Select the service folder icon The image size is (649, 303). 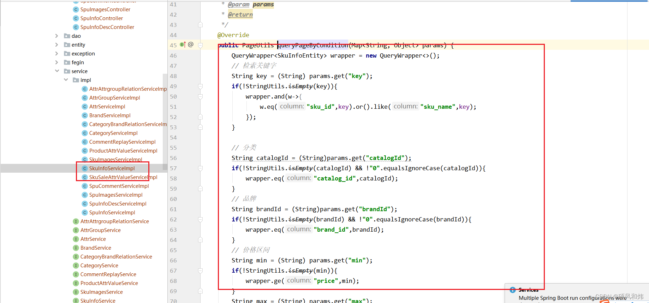pyautogui.click(x=67, y=71)
